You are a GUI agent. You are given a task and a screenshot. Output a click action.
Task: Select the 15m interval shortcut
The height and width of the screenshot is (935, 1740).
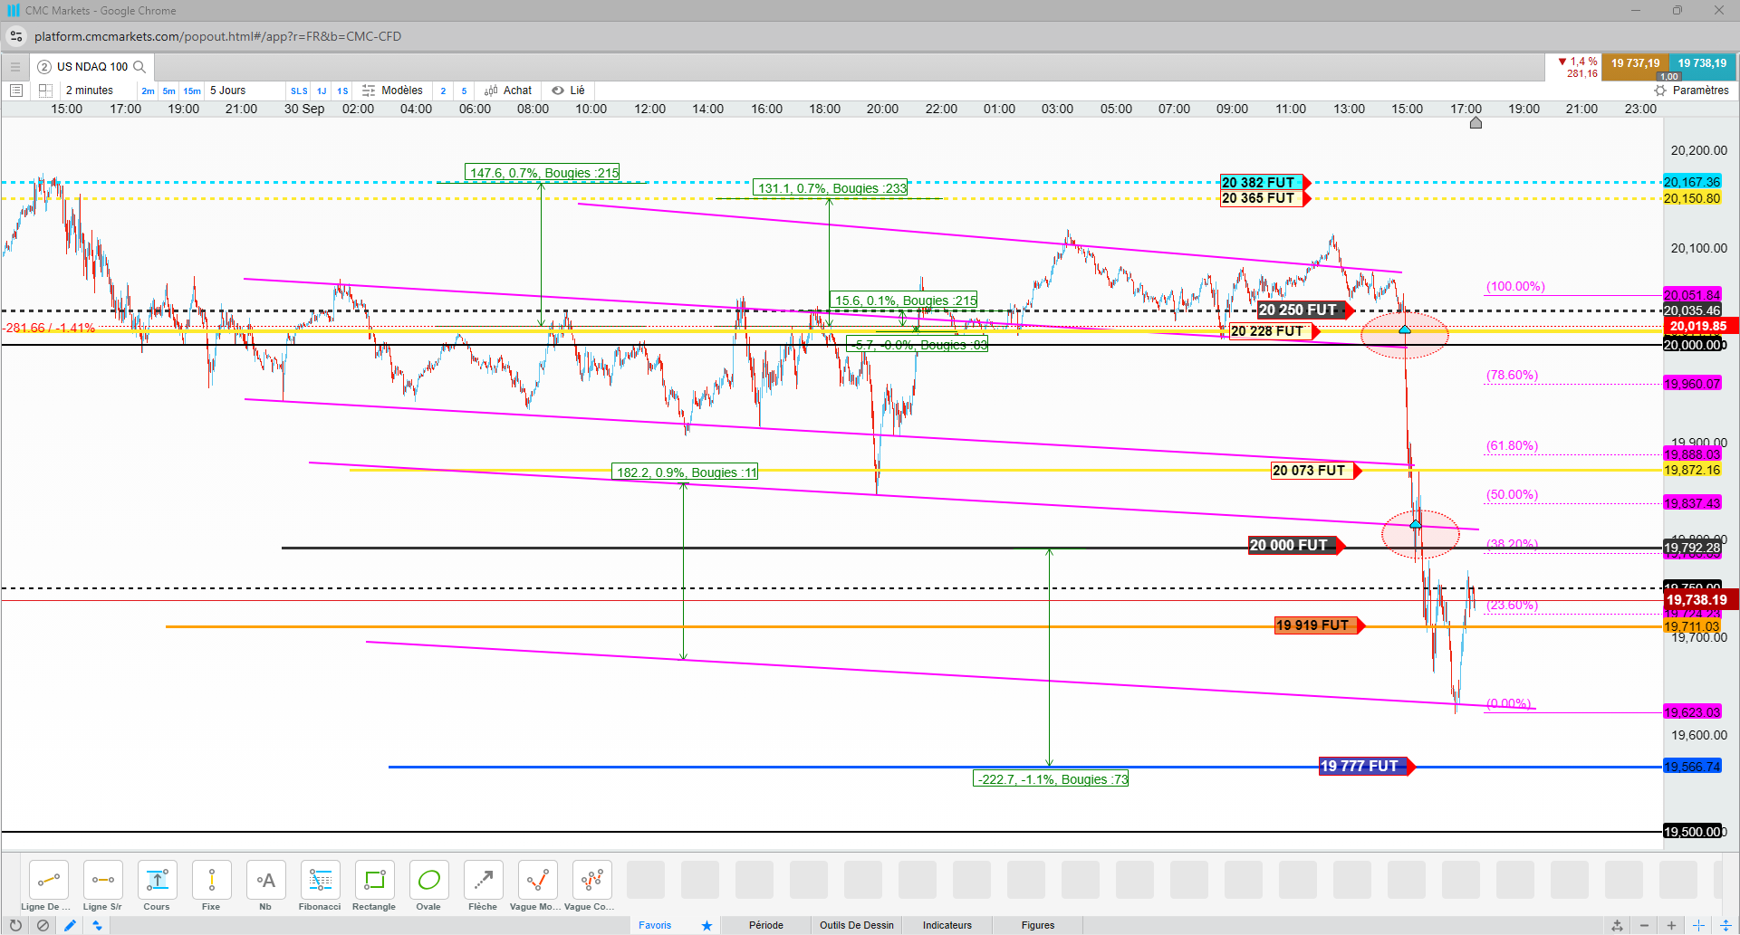pyautogui.click(x=192, y=91)
